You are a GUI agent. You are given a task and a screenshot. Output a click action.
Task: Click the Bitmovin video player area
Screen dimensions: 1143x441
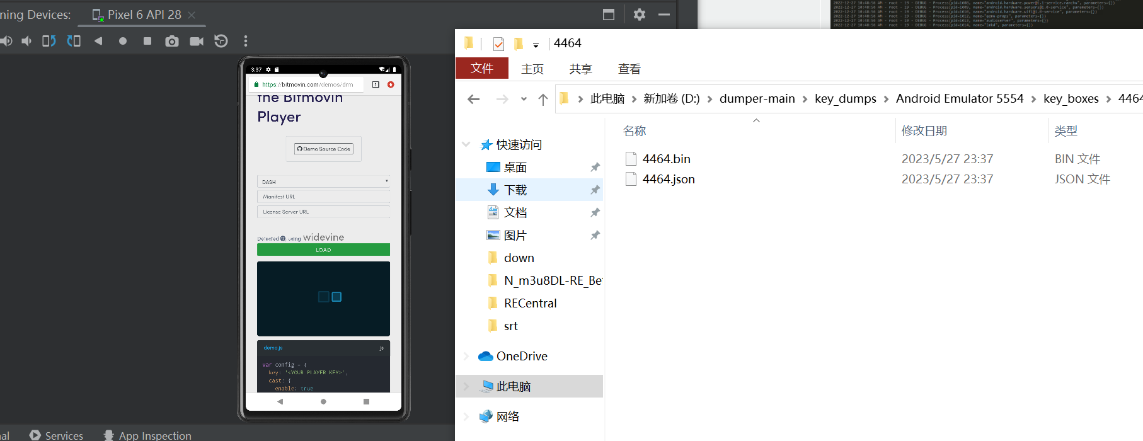pyautogui.click(x=323, y=299)
